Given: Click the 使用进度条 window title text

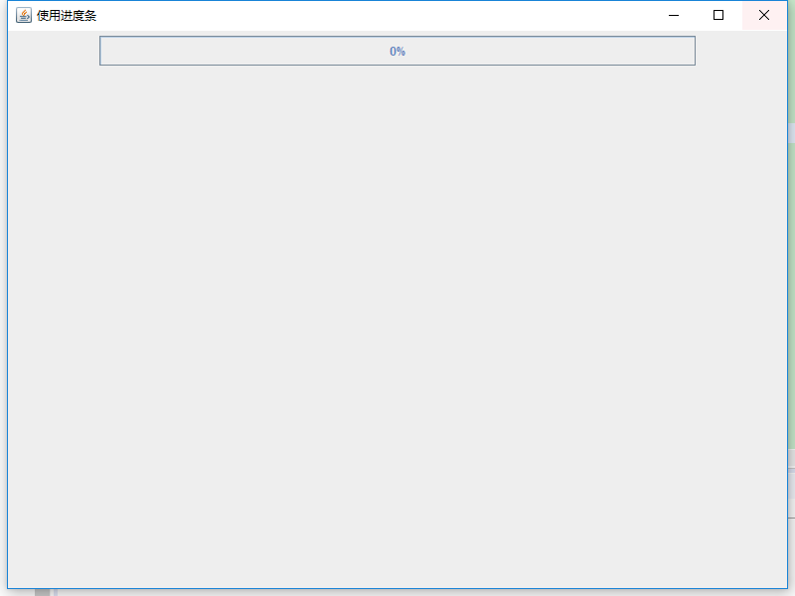Looking at the screenshot, I should coord(67,16).
